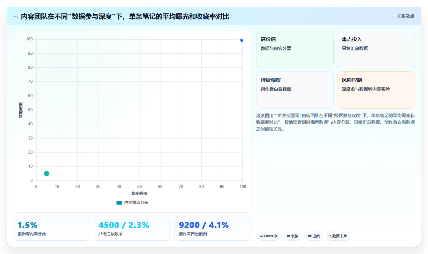
Task: Click the 影响程度 x-axis label
Action: pyautogui.click(x=139, y=194)
